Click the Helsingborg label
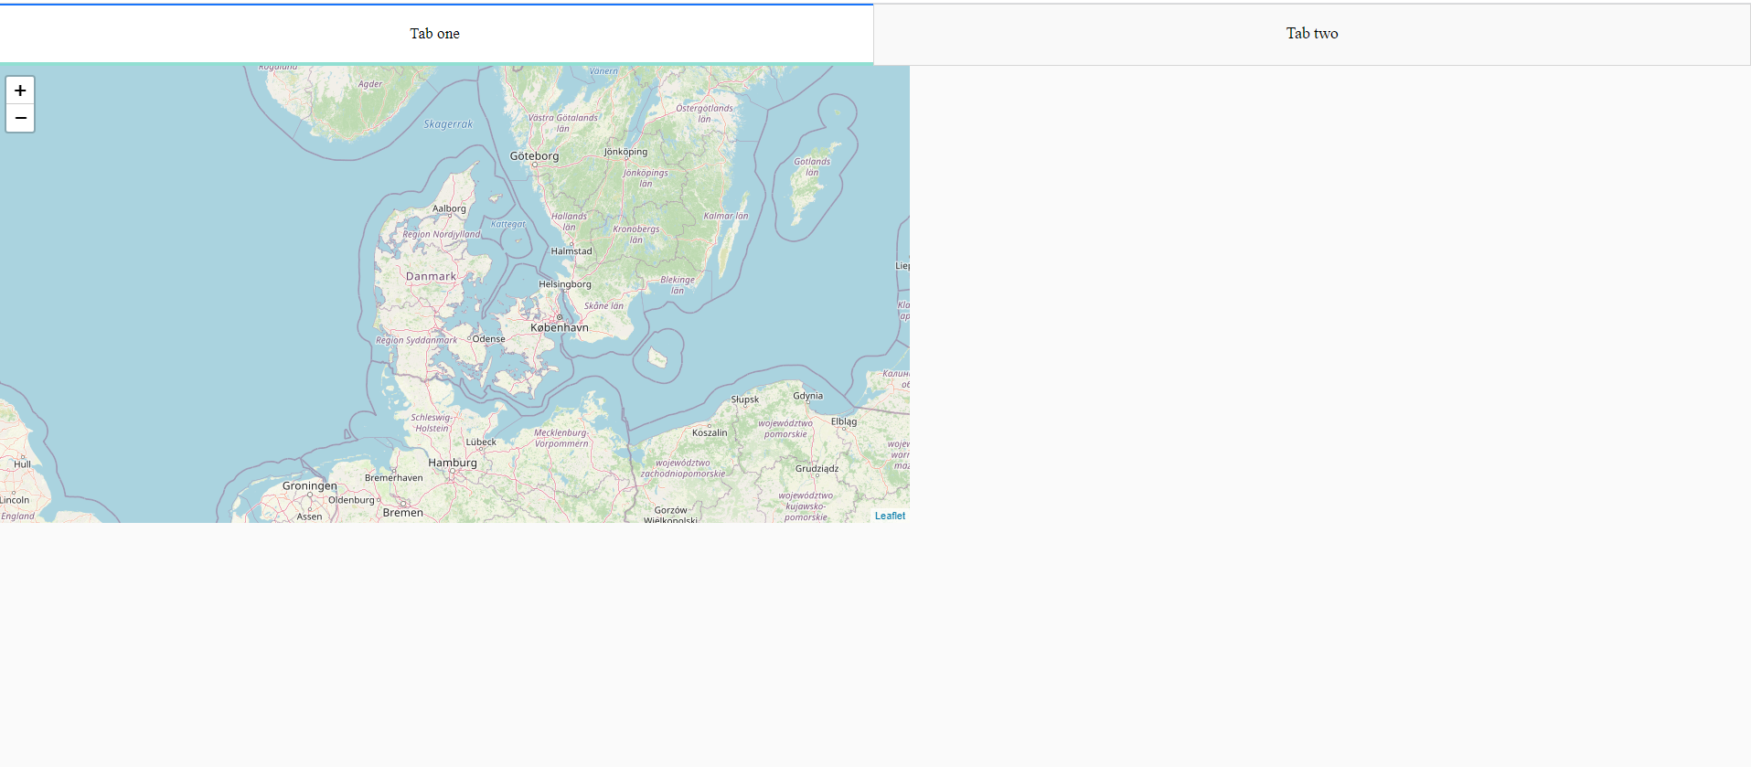The height and width of the screenshot is (767, 1751). 565,284
